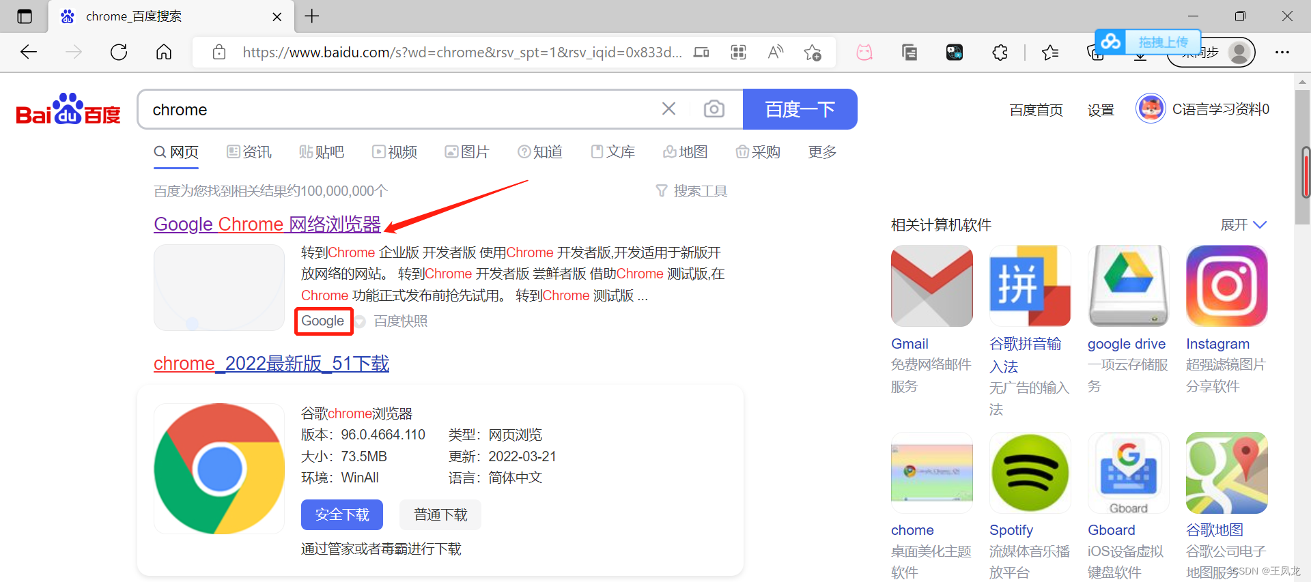Switch to the 视频 search tab
Image resolution: width=1311 pixels, height=582 pixels.
395,152
